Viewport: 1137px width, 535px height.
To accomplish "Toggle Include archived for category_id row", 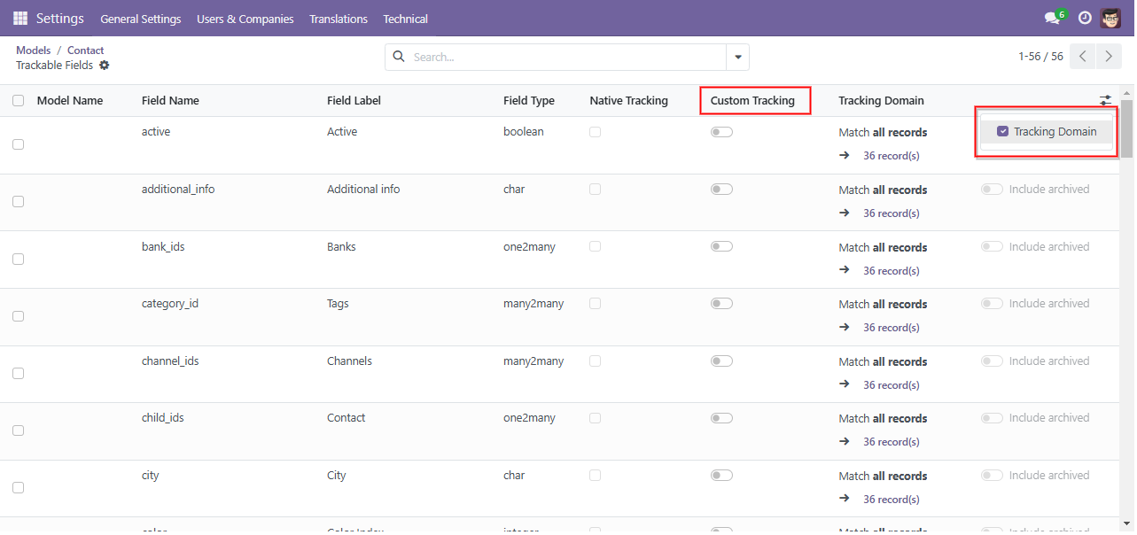I will [991, 304].
